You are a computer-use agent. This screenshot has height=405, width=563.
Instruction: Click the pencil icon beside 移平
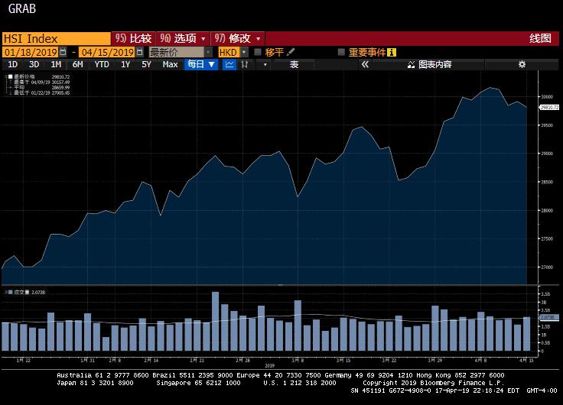291,52
